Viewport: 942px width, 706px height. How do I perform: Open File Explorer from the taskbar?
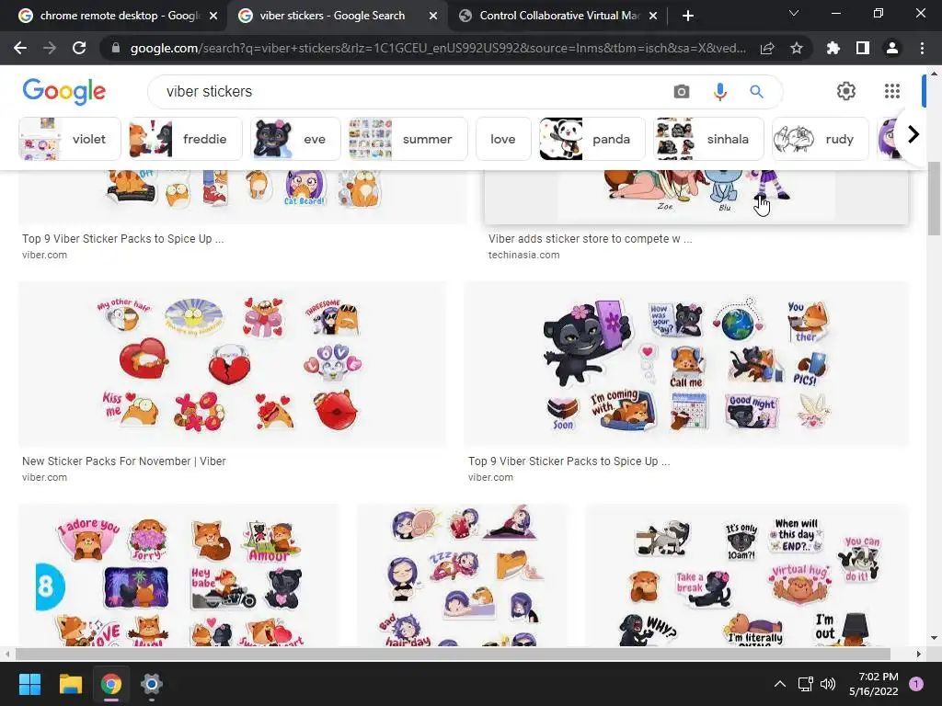coord(70,684)
